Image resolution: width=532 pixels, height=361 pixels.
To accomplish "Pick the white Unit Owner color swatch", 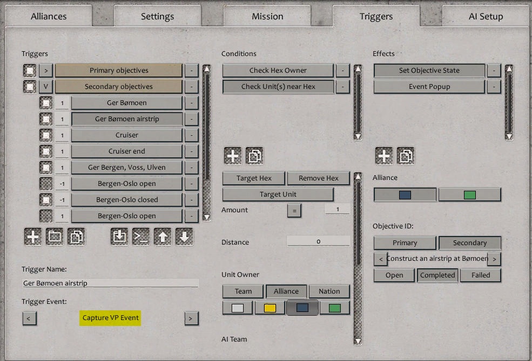I will point(238,308).
